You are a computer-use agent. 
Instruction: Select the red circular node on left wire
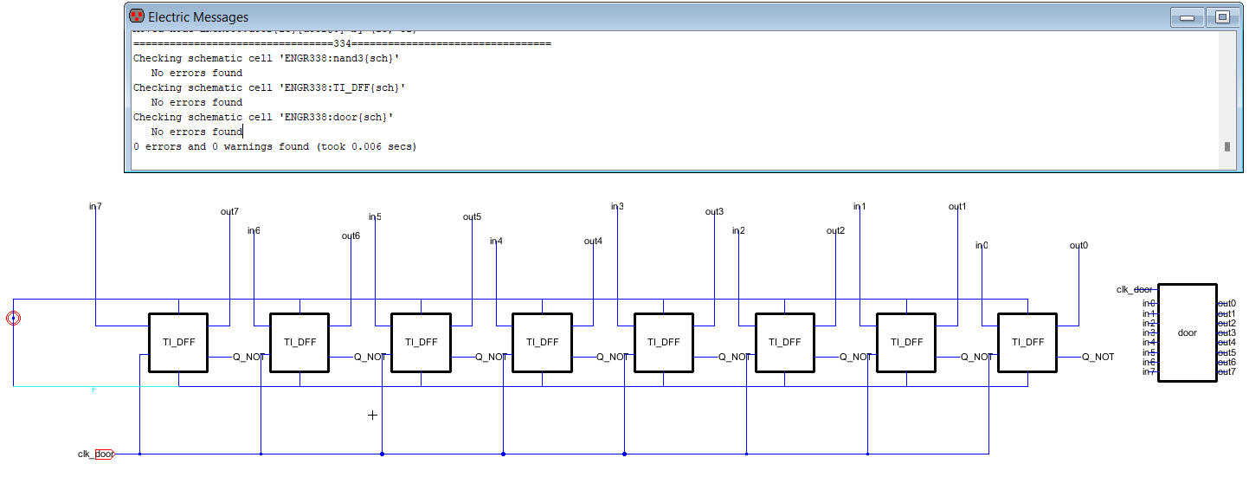tap(13, 319)
